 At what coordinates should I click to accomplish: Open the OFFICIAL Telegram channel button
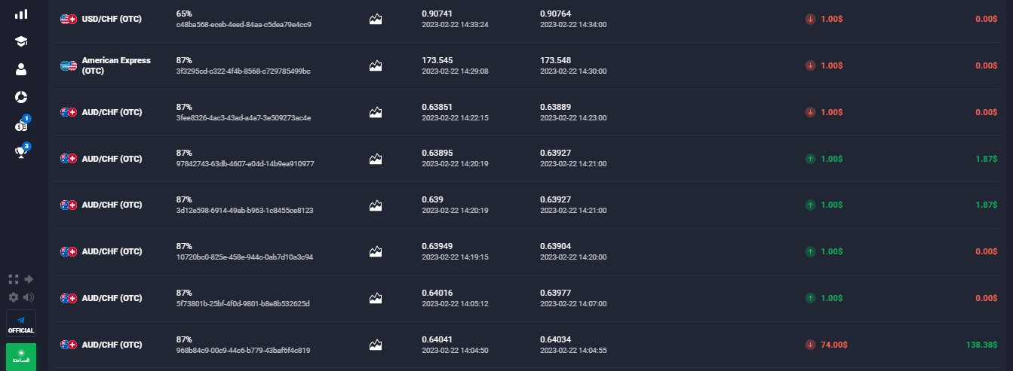point(21,324)
